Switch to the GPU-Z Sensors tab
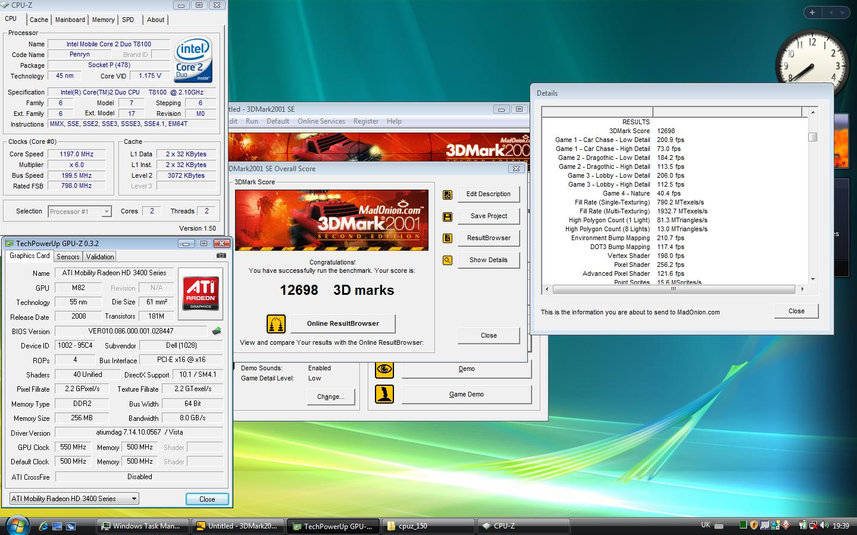The width and height of the screenshot is (857, 535). 68,257
